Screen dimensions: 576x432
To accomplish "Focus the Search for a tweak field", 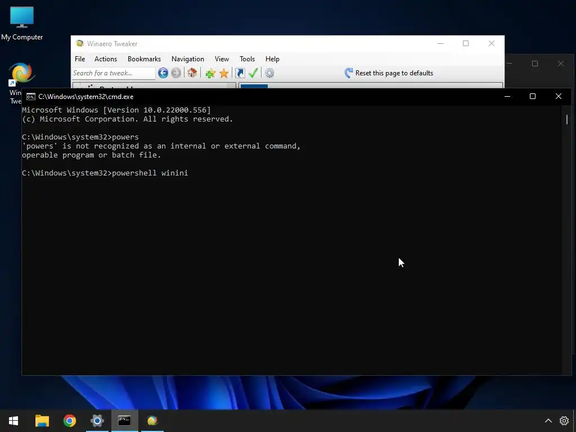I will pyautogui.click(x=114, y=73).
